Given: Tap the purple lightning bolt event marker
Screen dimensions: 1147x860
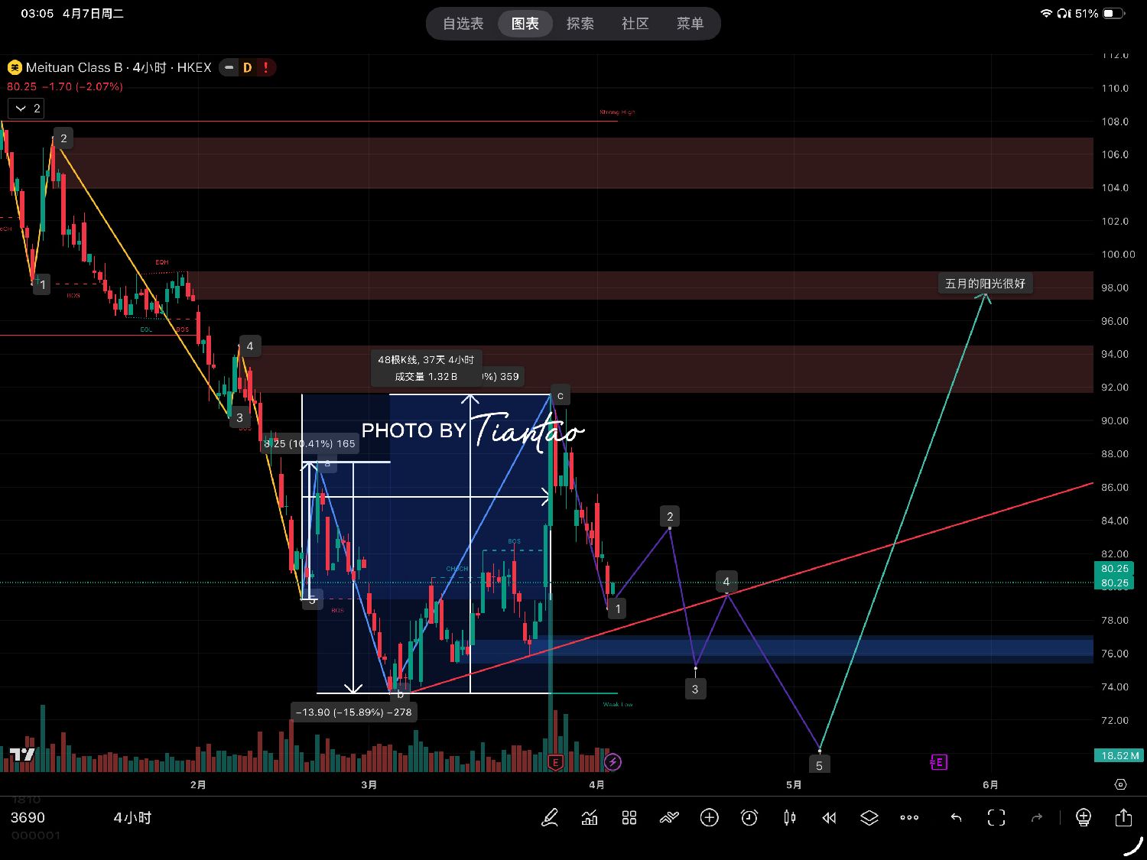Looking at the screenshot, I should (612, 761).
